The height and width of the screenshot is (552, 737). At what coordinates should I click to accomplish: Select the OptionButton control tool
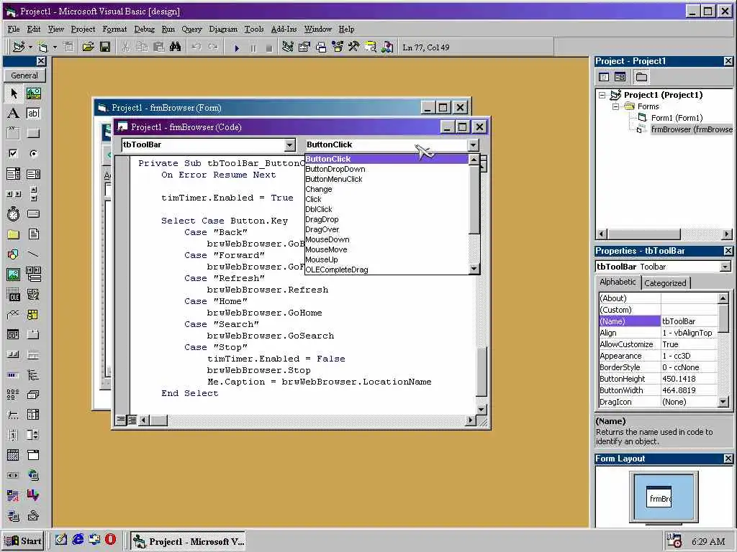tap(33, 154)
